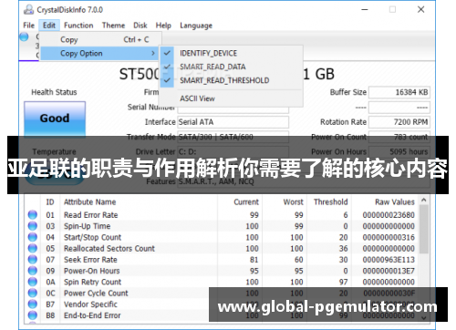The image size is (456, 330).
Task: Click status orb for Spin-Up Time row
Action: (33, 226)
